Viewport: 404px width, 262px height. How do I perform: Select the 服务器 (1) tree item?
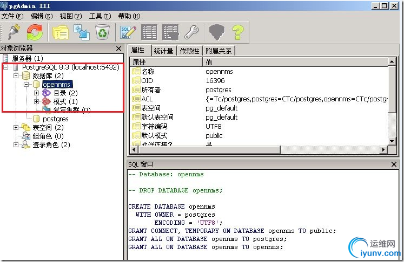27,58
